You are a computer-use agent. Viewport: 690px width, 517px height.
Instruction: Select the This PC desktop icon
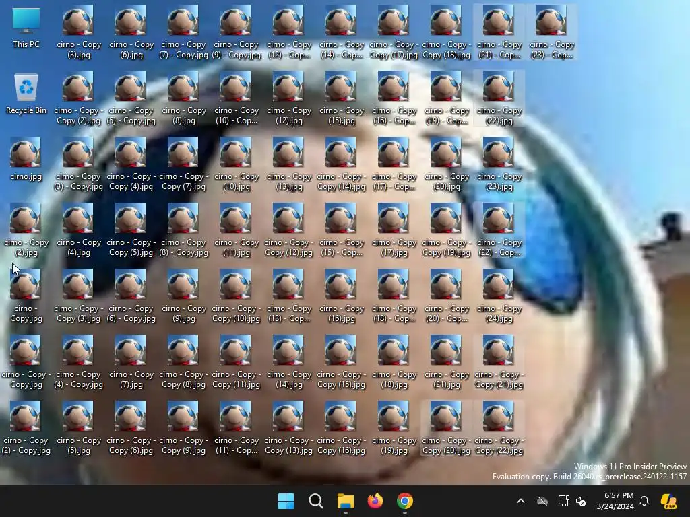(x=26, y=28)
